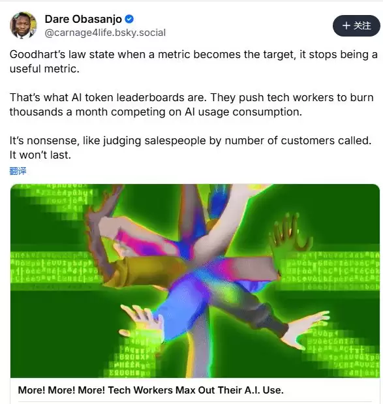Click the "It won't last." sentence
The image size is (383, 404).
40,155
